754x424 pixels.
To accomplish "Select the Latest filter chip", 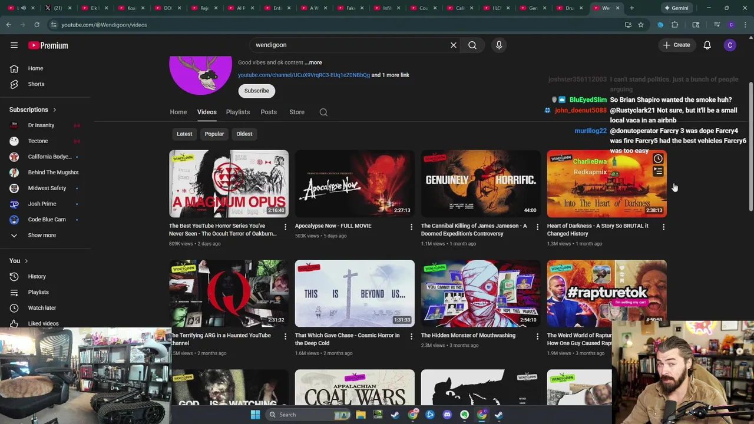I will point(184,134).
